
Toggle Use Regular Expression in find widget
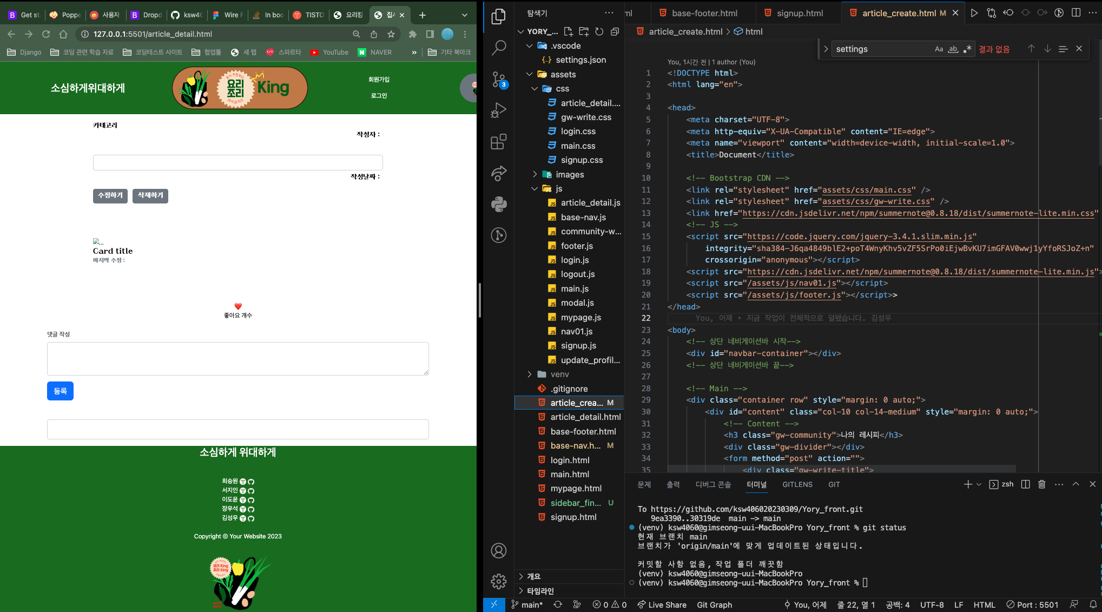[967, 49]
